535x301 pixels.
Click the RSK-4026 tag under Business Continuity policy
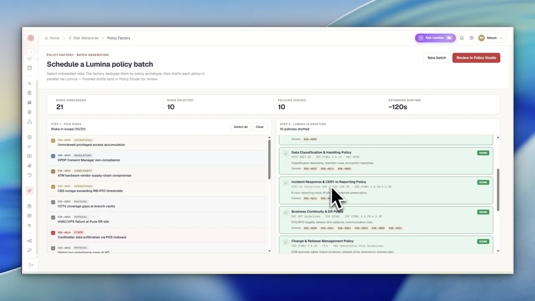[310, 228]
